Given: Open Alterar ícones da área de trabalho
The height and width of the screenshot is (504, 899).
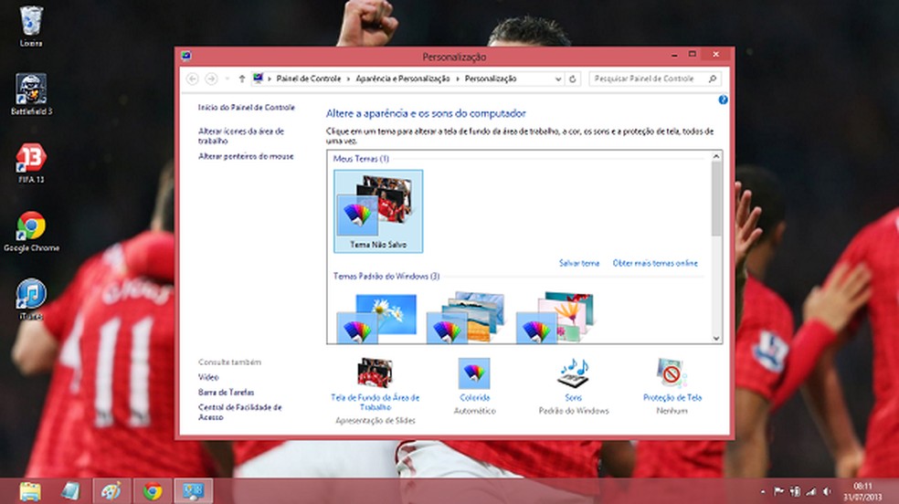Looking at the screenshot, I should coord(241,136).
